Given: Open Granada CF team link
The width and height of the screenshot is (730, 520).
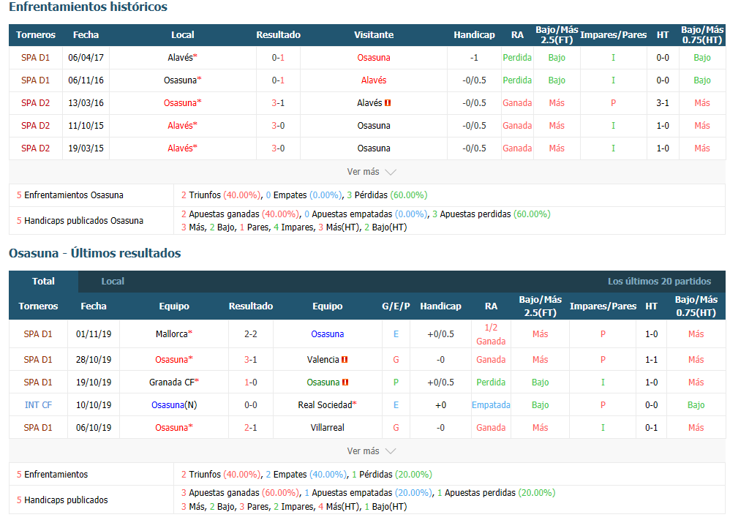Looking at the screenshot, I should point(172,383).
